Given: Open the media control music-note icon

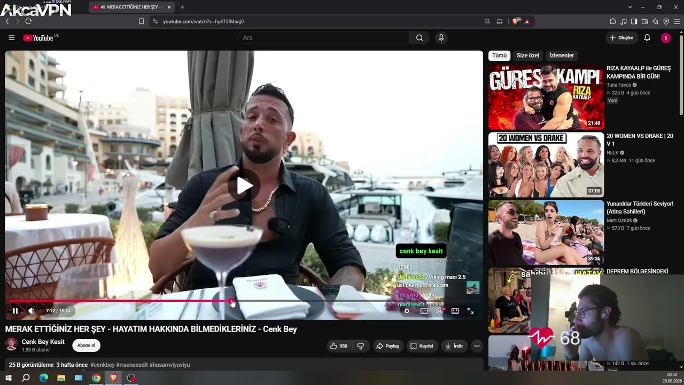Looking at the screenshot, I should (624, 21).
